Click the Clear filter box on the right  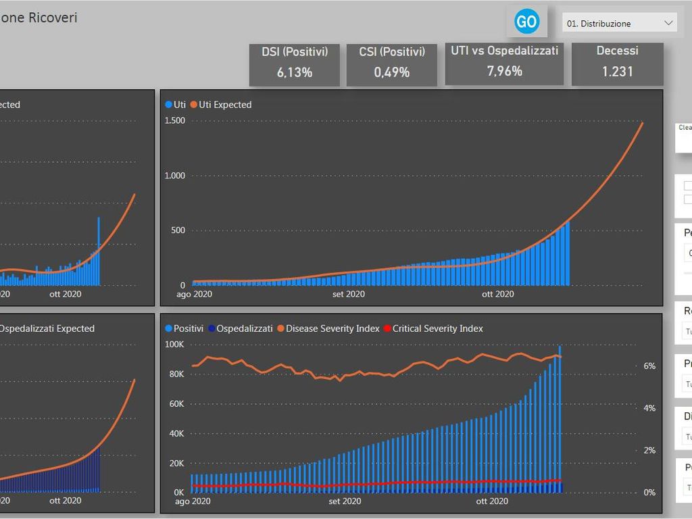tap(684, 139)
